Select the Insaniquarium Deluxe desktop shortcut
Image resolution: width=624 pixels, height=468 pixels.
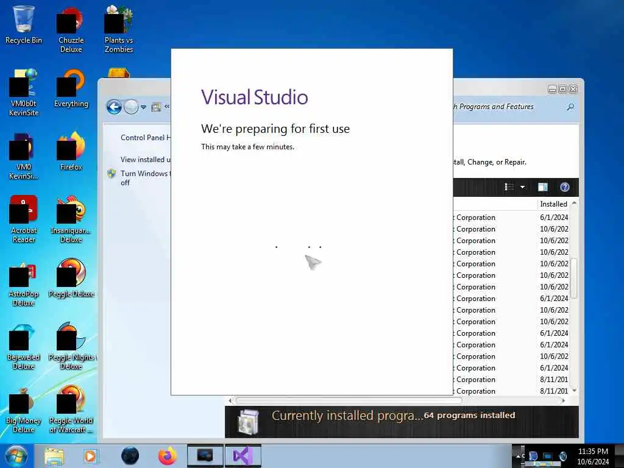point(71,219)
